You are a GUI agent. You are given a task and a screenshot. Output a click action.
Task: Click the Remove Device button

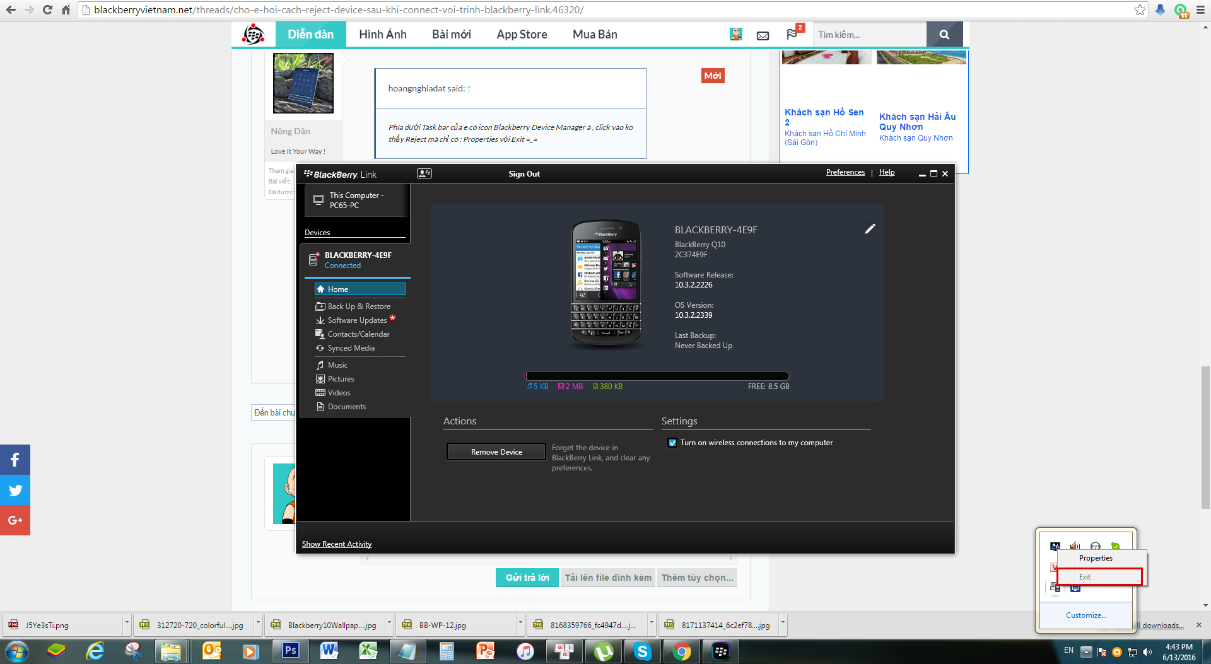click(496, 451)
